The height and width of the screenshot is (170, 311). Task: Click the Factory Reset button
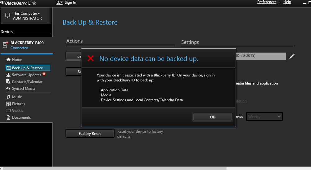(x=90, y=133)
